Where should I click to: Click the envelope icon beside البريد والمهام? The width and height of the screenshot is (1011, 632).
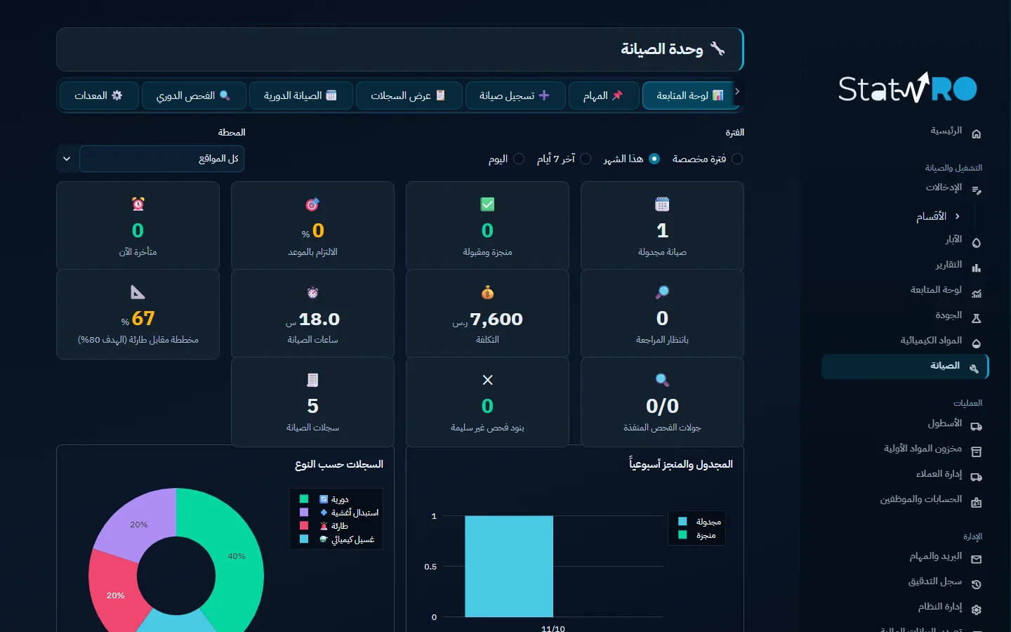click(x=976, y=559)
